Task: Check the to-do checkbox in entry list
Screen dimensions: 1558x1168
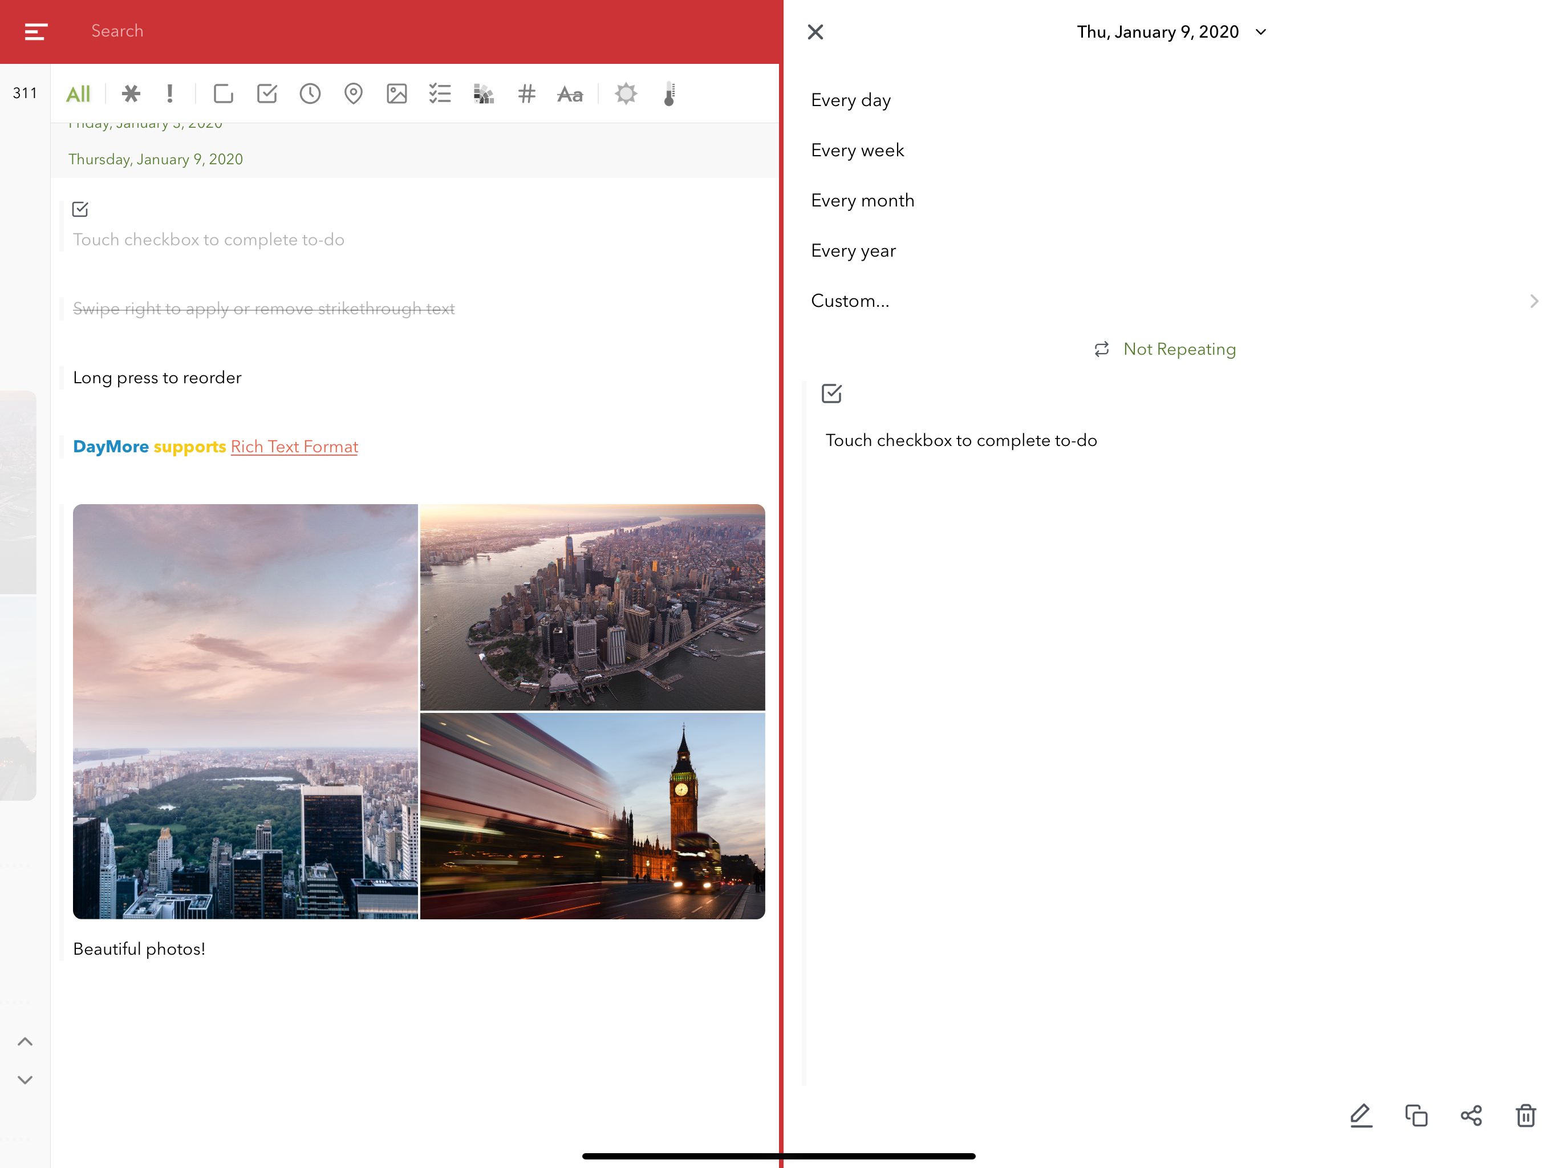Action: (80, 209)
